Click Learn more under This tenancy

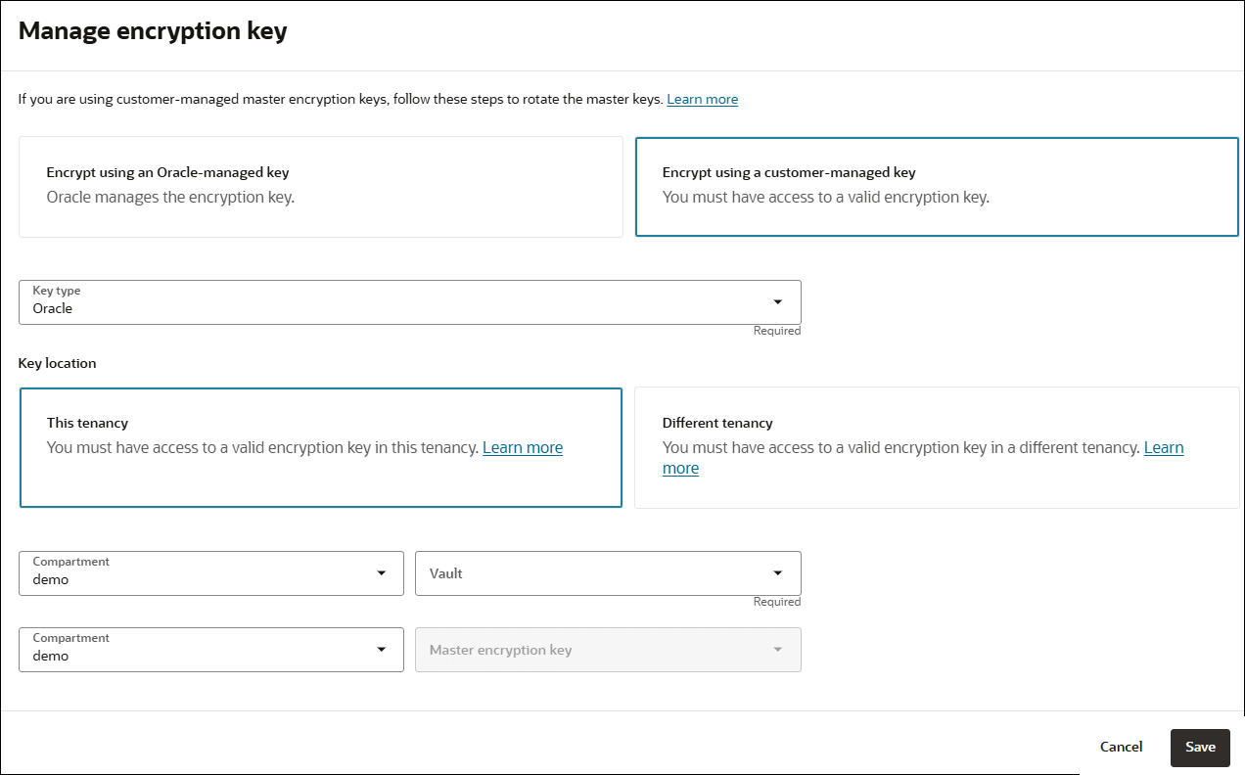(x=523, y=447)
